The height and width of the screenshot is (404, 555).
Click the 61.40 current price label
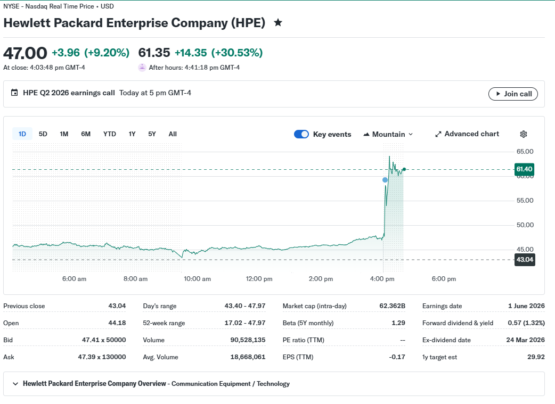[524, 169]
